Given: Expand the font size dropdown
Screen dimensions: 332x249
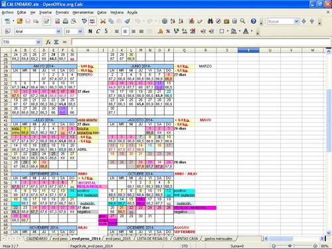Looking at the screenshot, I should click(80, 31).
